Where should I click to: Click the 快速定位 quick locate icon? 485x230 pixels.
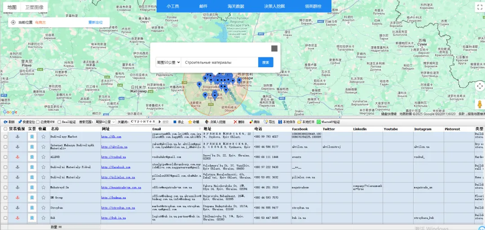[x=20, y=122]
